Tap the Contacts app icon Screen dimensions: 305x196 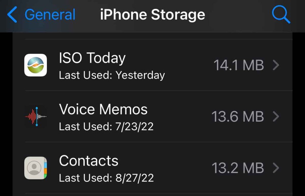35,168
